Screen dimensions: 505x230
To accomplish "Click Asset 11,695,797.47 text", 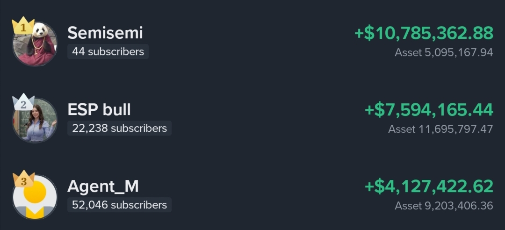I will 440,129.
